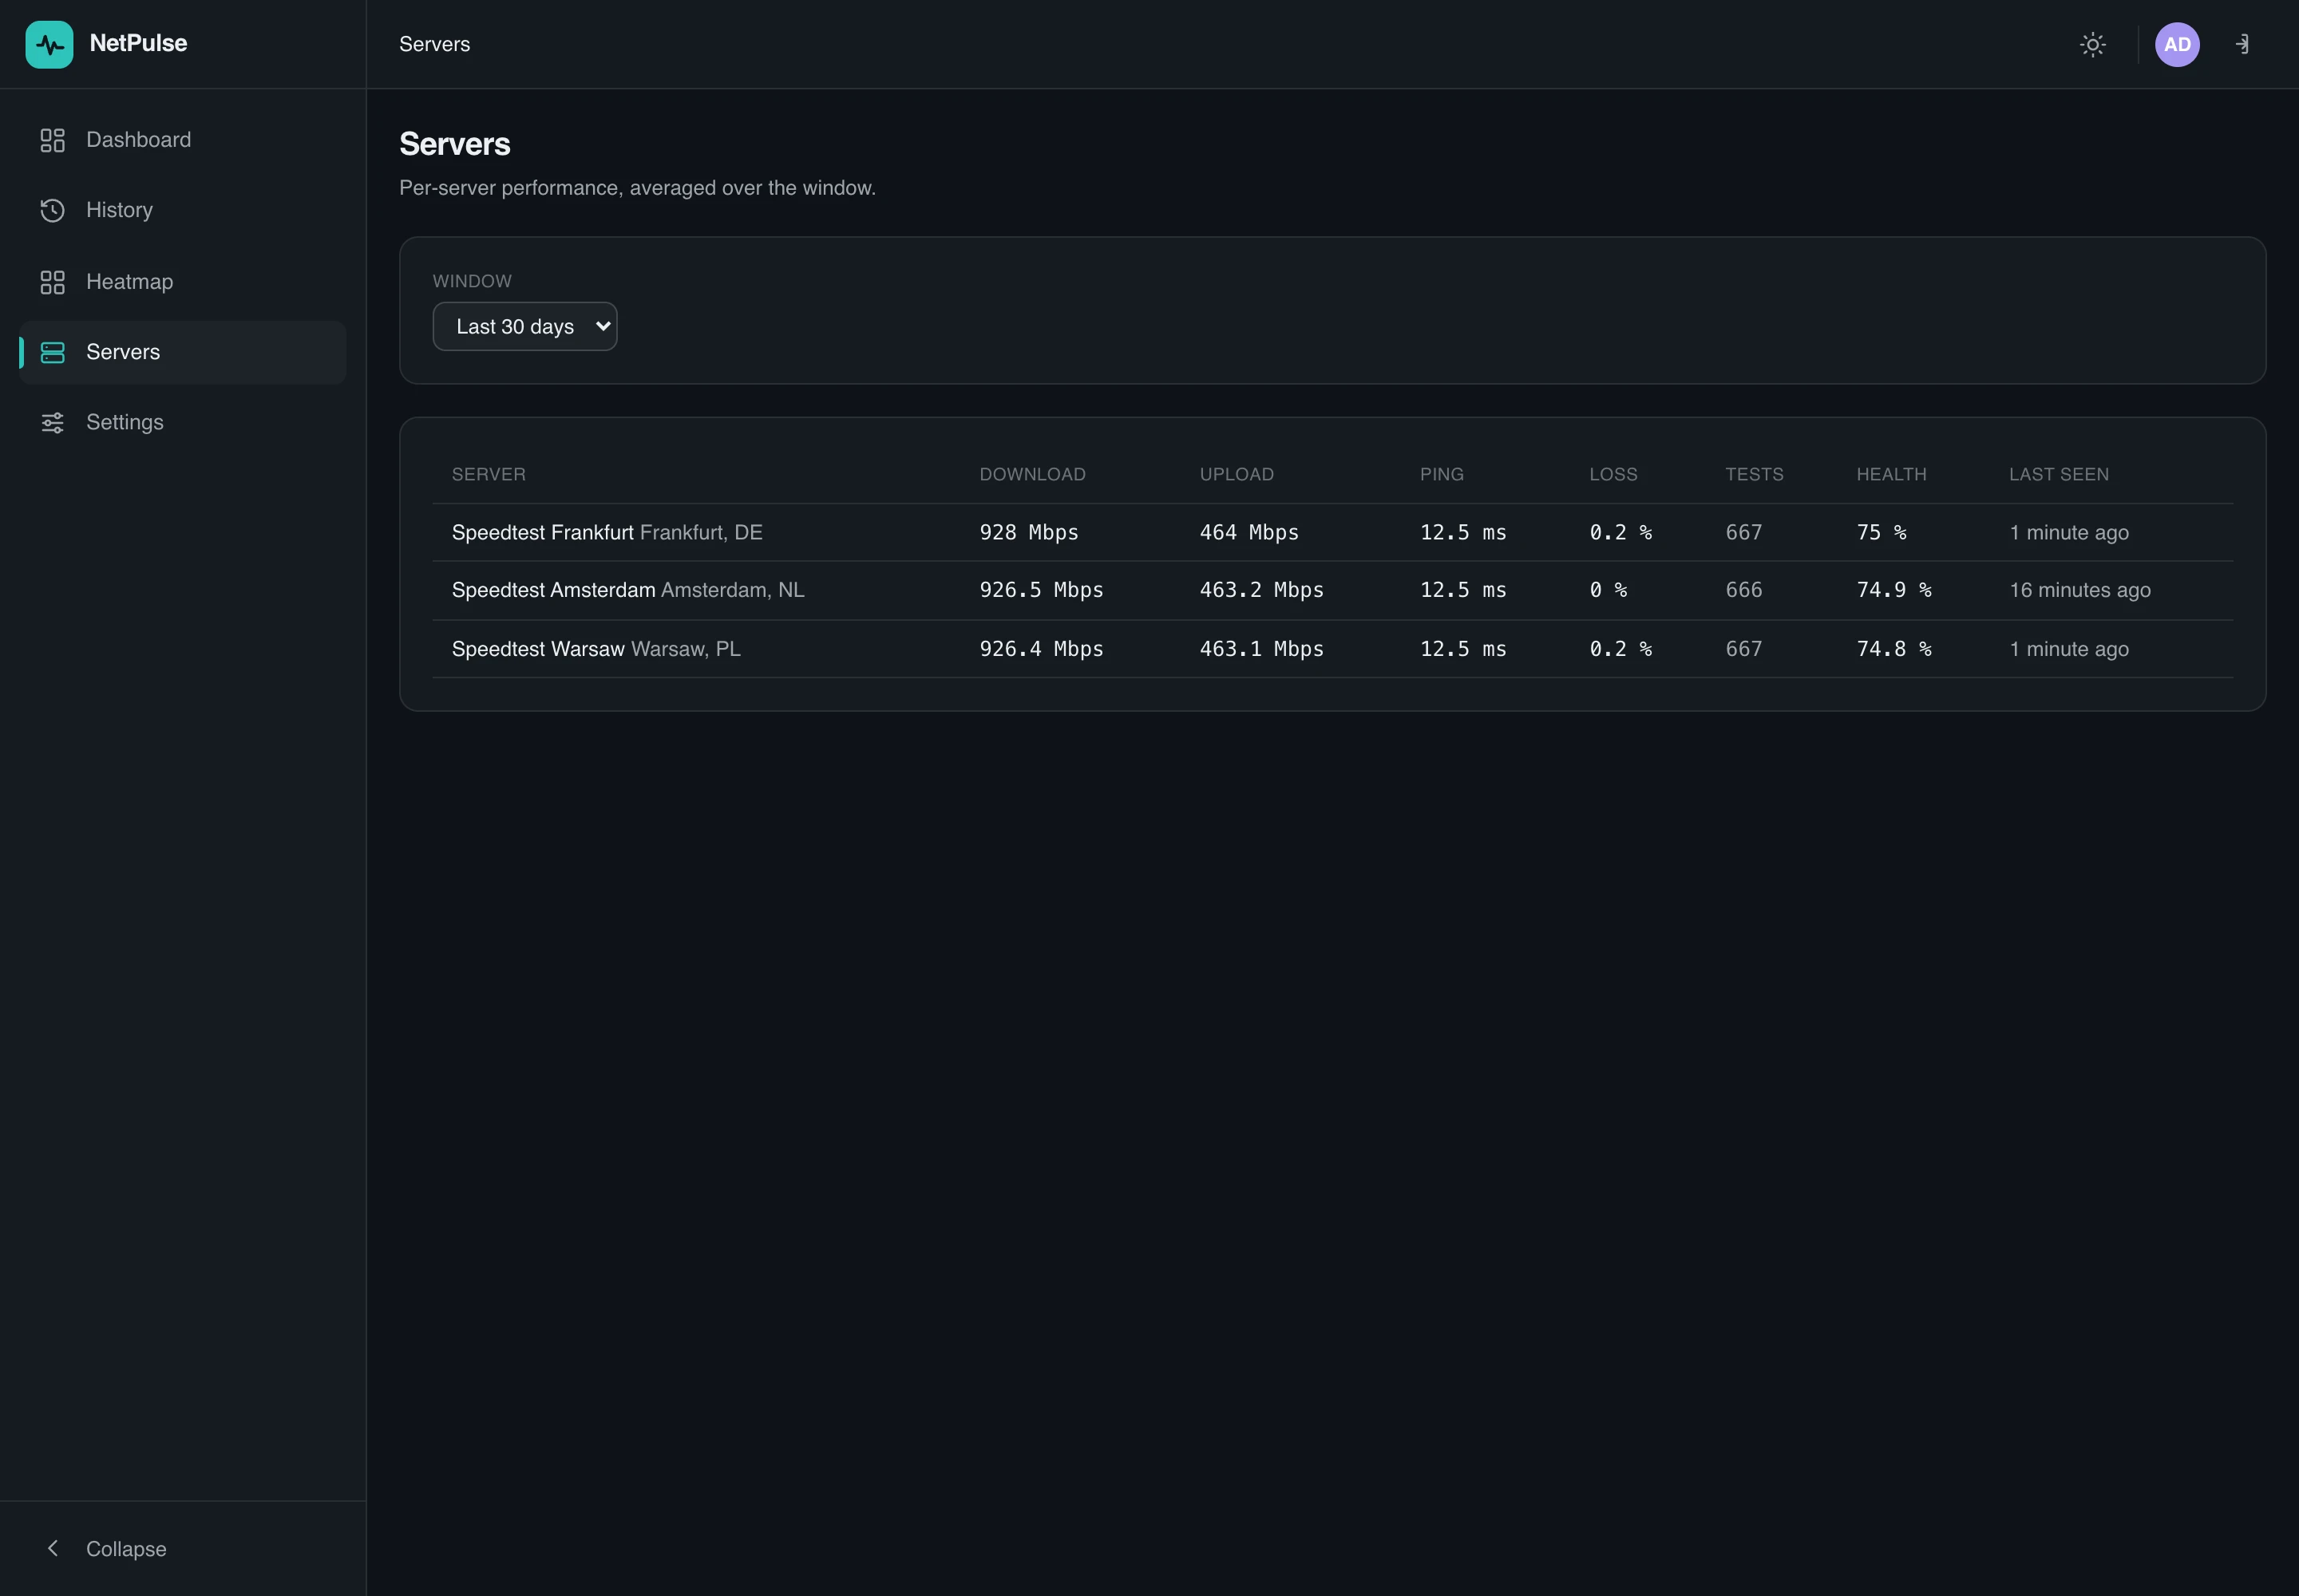Click the large Servers page heading
The width and height of the screenshot is (2299, 1596).
pyautogui.click(x=454, y=144)
